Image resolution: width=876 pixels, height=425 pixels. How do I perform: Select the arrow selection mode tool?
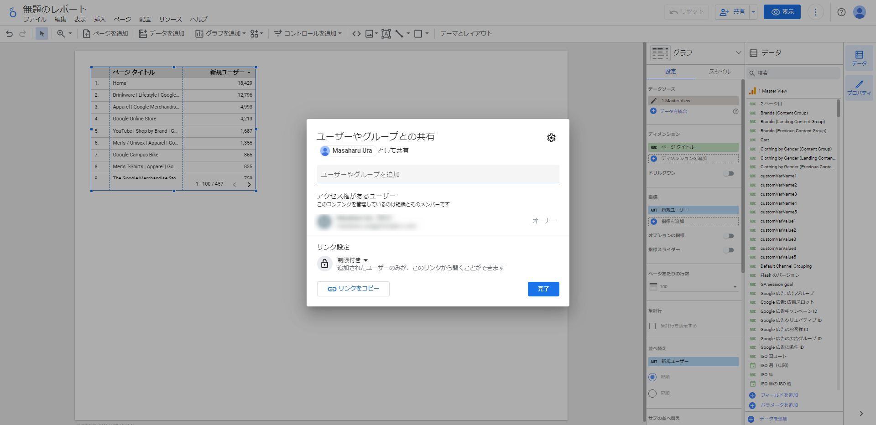click(x=42, y=34)
